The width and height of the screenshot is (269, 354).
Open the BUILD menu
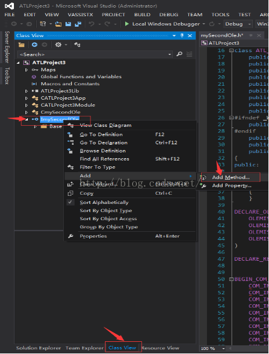tap(142, 14)
